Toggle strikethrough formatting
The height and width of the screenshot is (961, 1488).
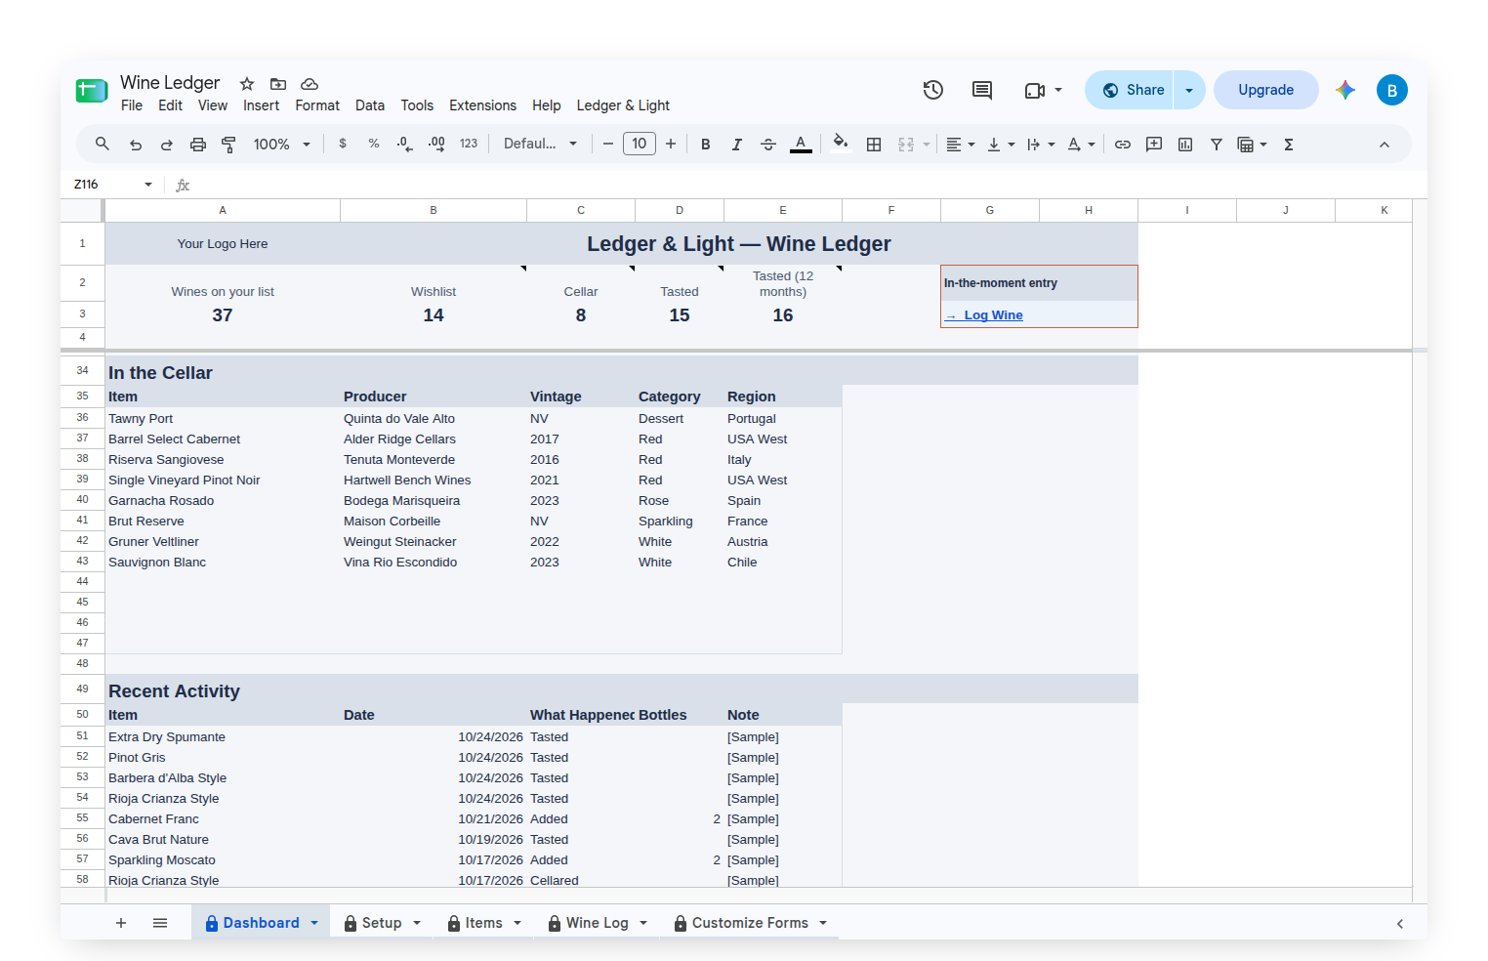(x=768, y=145)
